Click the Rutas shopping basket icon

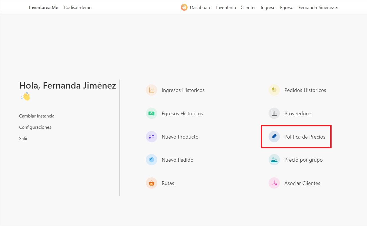point(152,183)
